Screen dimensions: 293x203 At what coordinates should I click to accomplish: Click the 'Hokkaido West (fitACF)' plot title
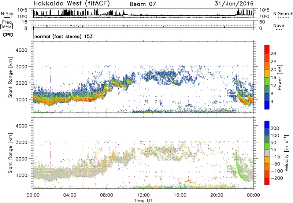click(x=71, y=3)
